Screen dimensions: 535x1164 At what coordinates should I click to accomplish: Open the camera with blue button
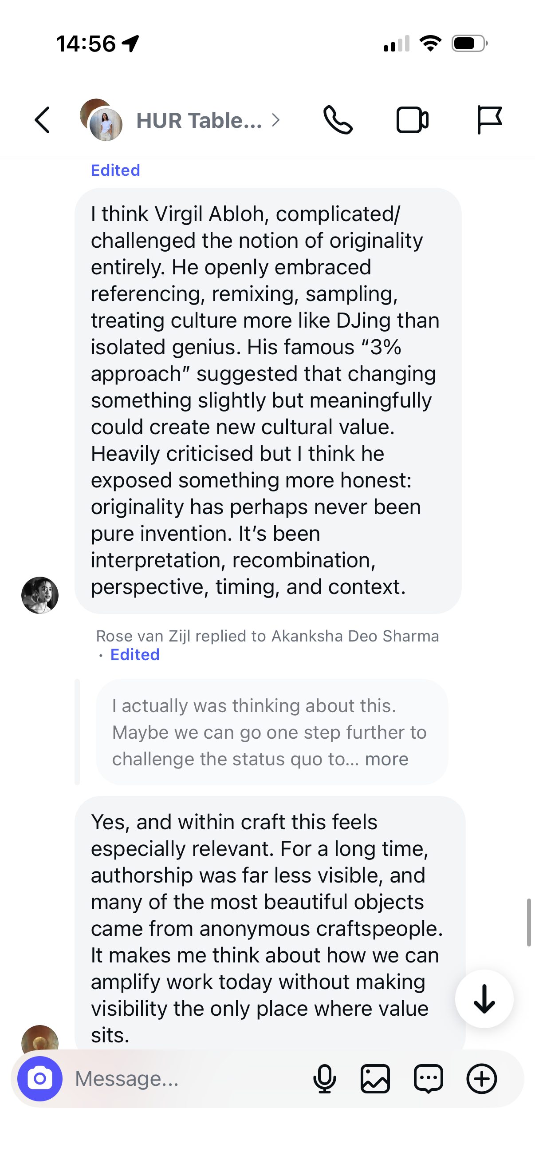[40, 1079]
